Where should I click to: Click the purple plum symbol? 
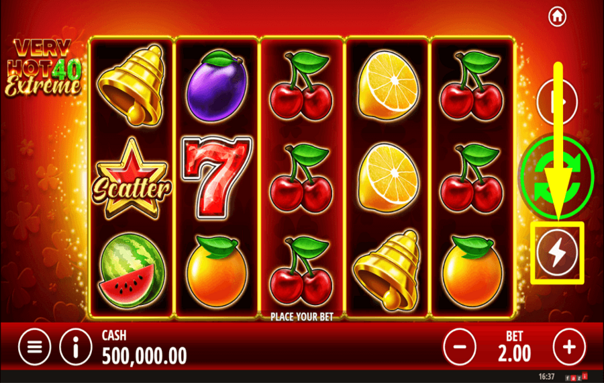point(217,86)
